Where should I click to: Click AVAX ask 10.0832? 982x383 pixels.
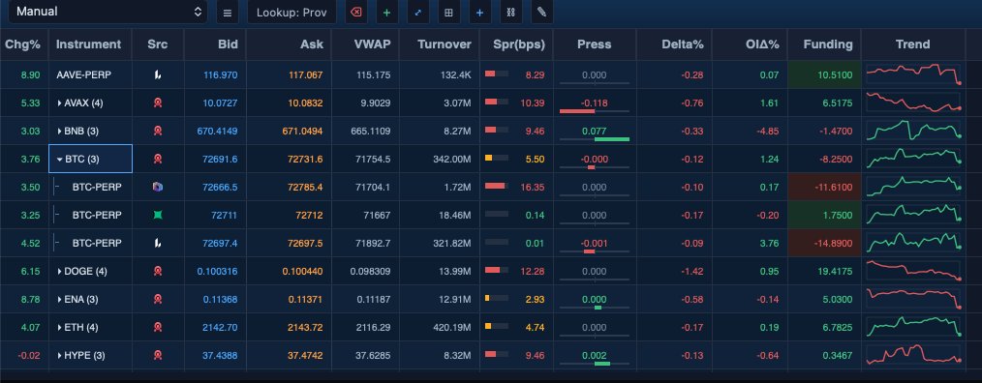pyautogui.click(x=305, y=103)
